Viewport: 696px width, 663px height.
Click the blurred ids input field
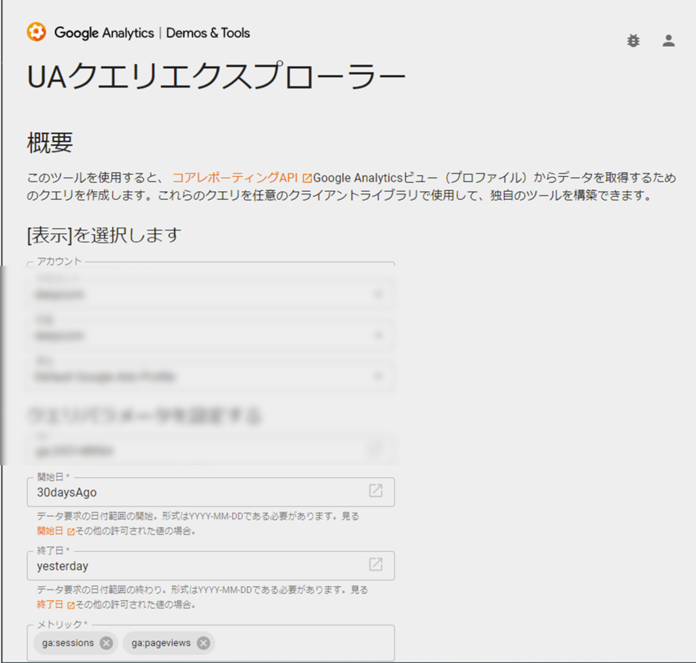pos(197,450)
